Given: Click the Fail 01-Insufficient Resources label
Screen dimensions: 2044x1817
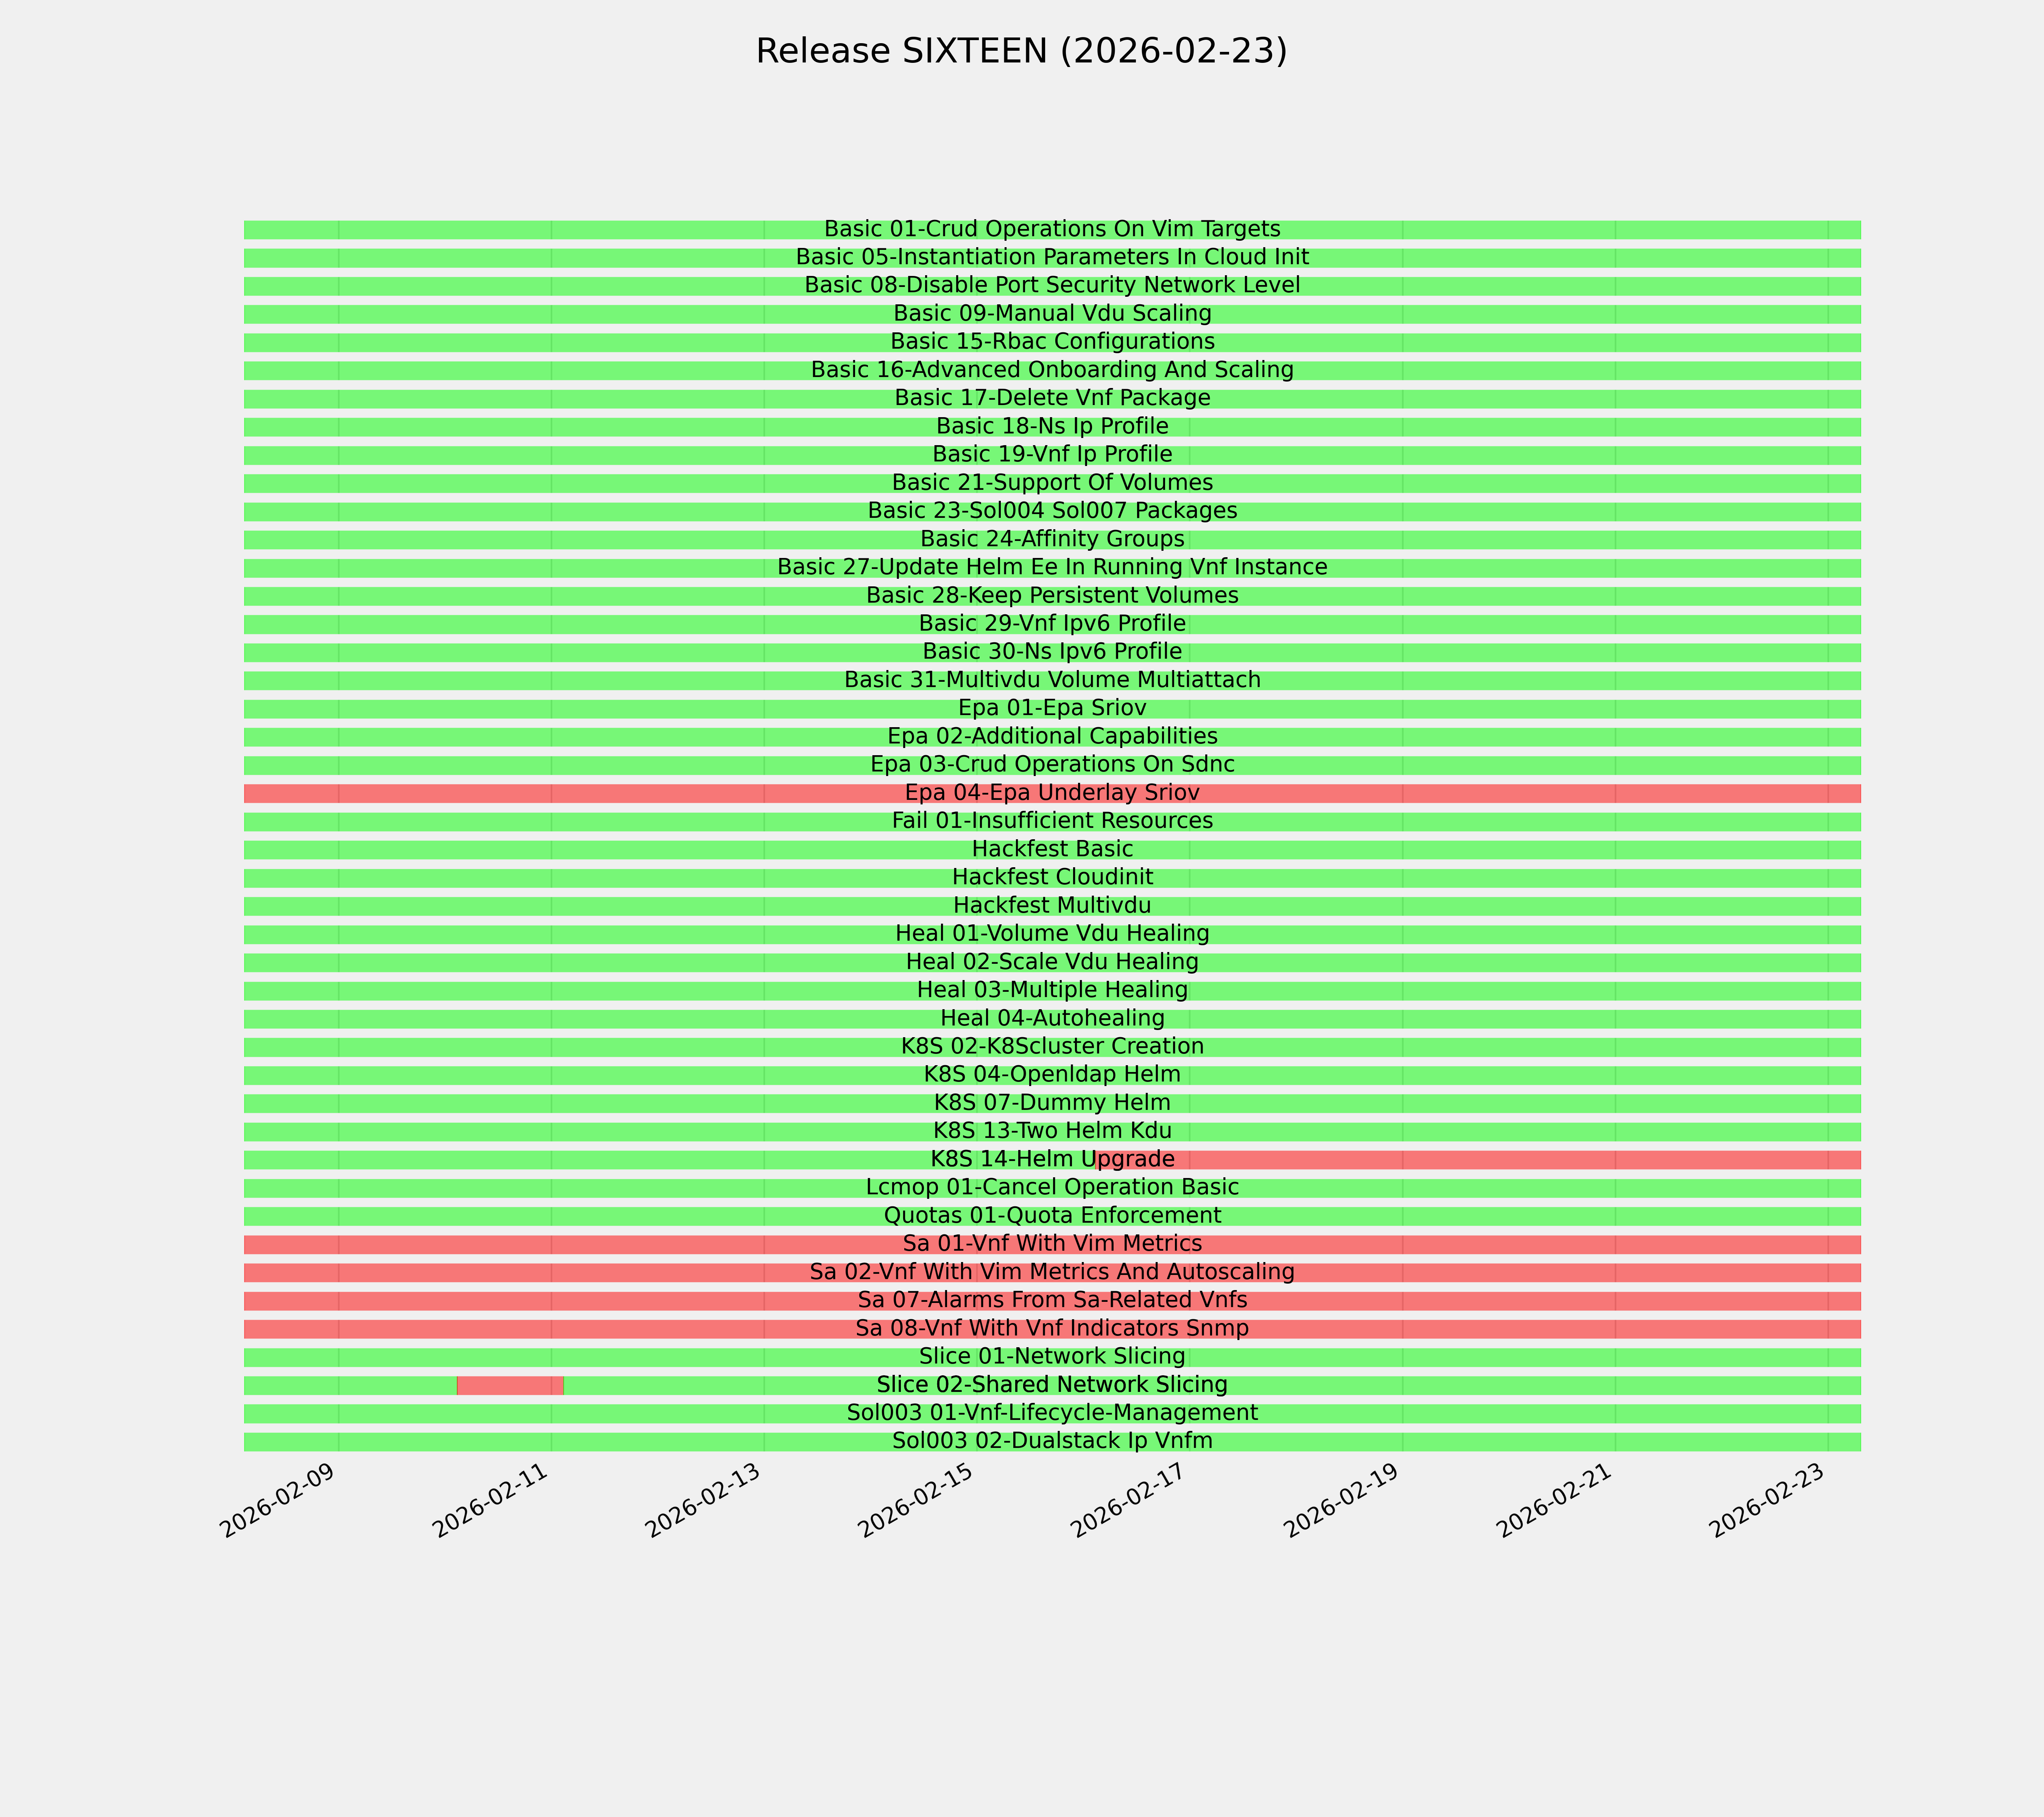Looking at the screenshot, I should pos(1052,821).
